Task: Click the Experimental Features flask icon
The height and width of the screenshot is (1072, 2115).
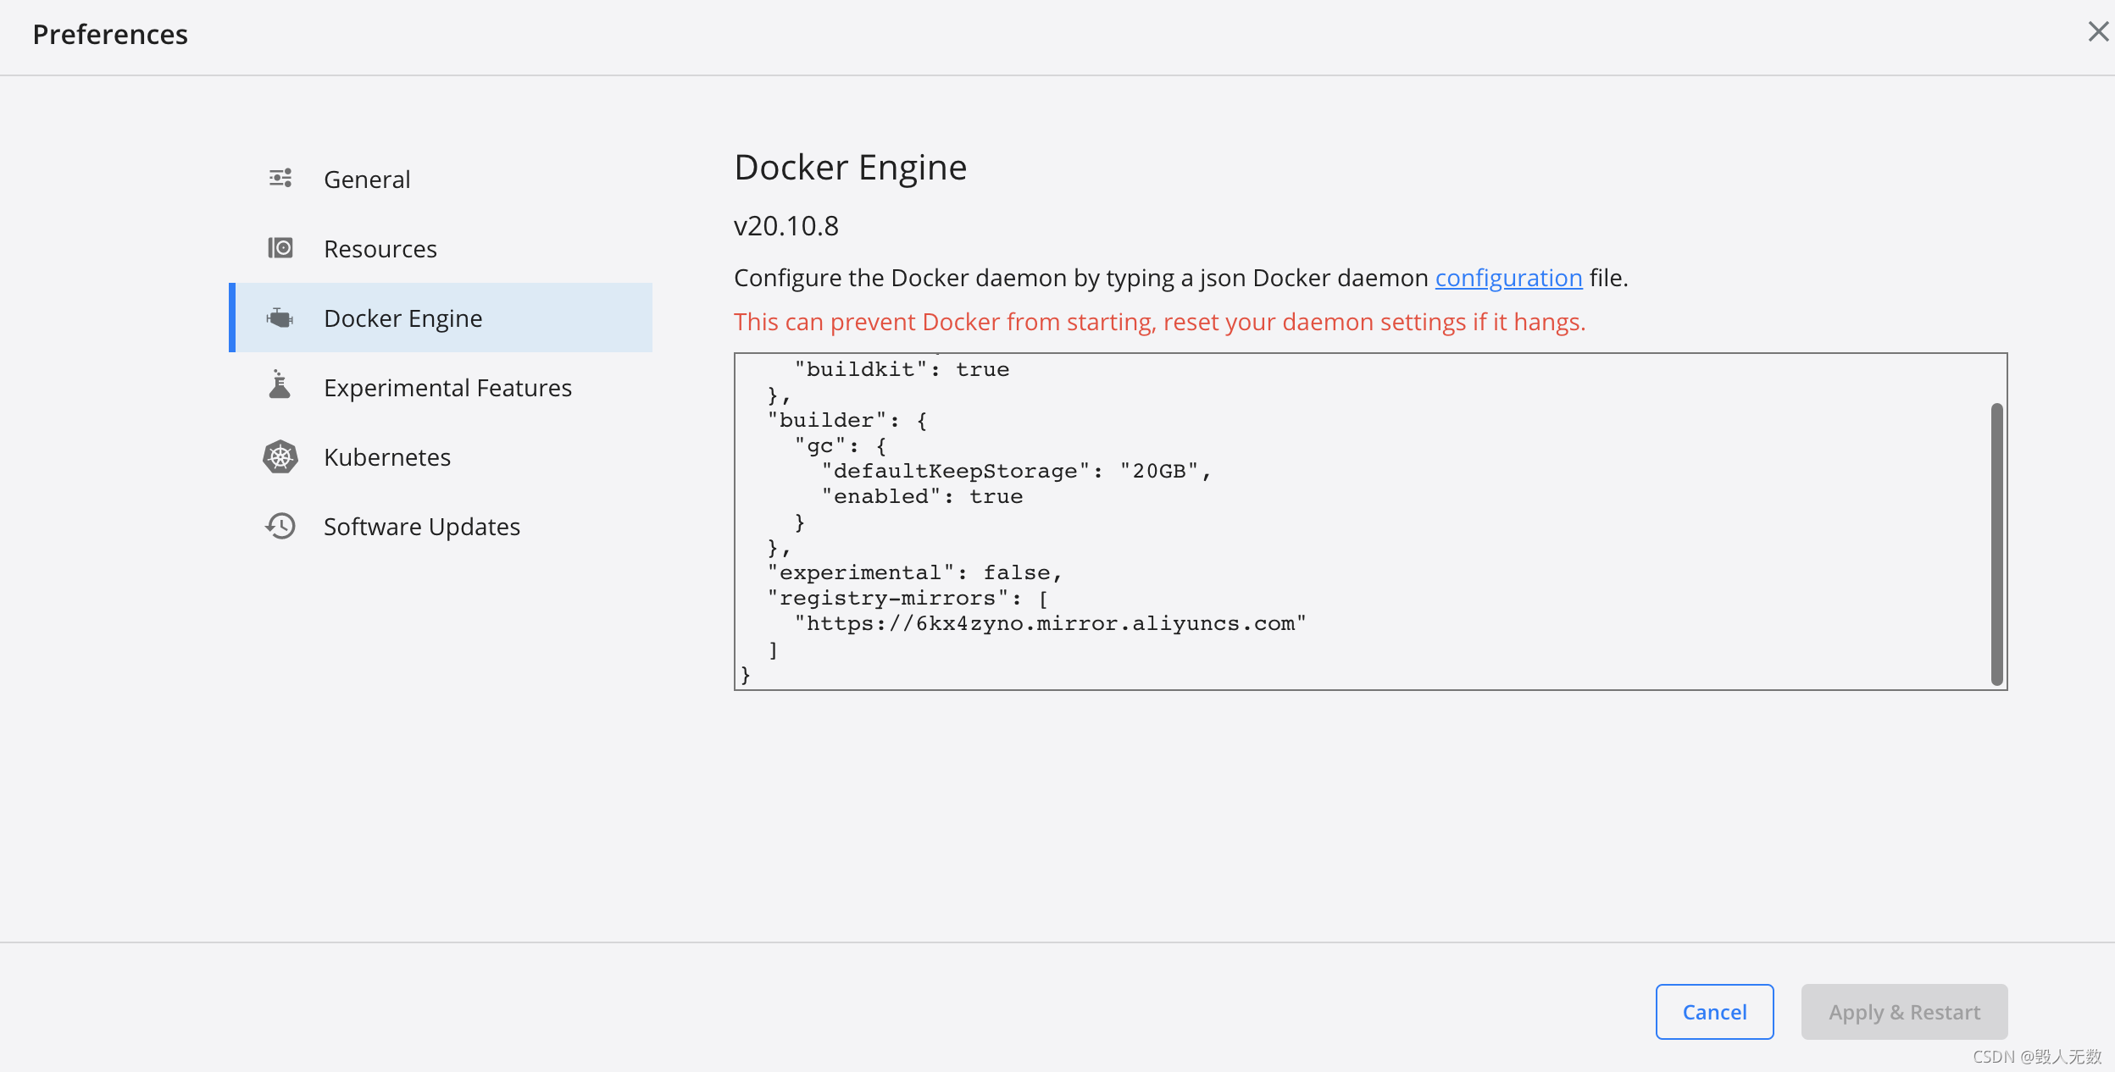Action: (279, 387)
